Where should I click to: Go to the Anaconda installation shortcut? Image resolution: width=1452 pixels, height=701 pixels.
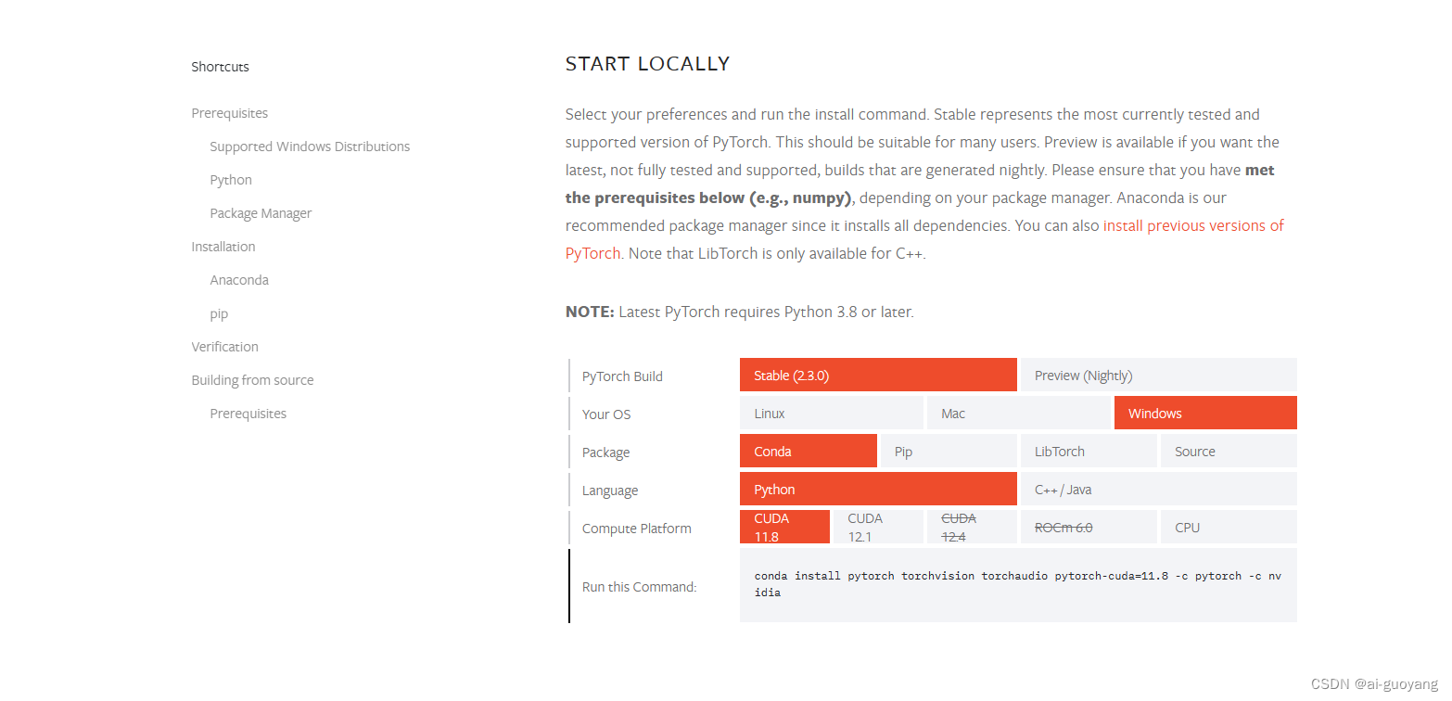239,280
